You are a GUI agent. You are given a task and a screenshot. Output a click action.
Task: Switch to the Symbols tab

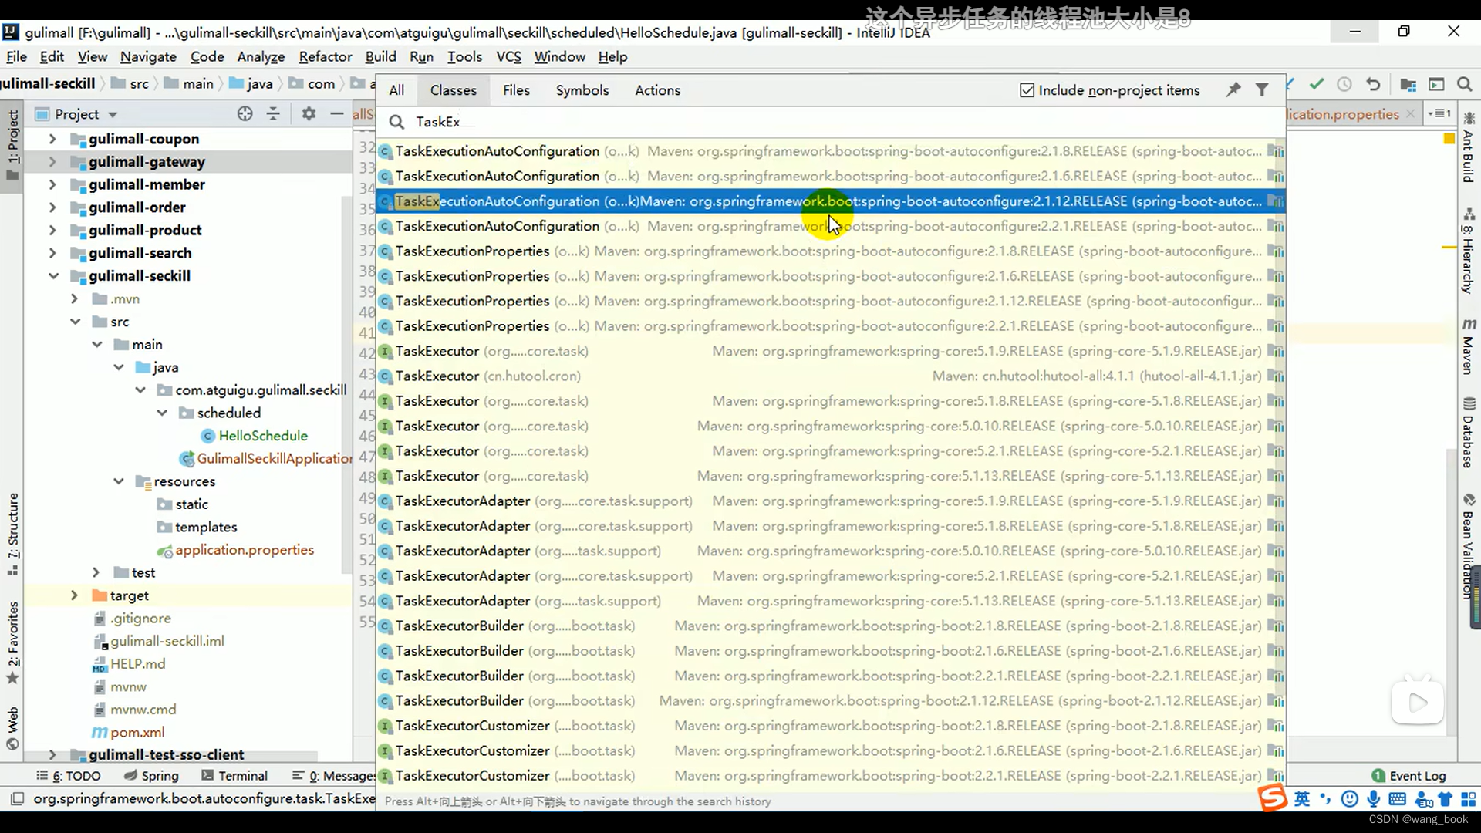pos(582,90)
